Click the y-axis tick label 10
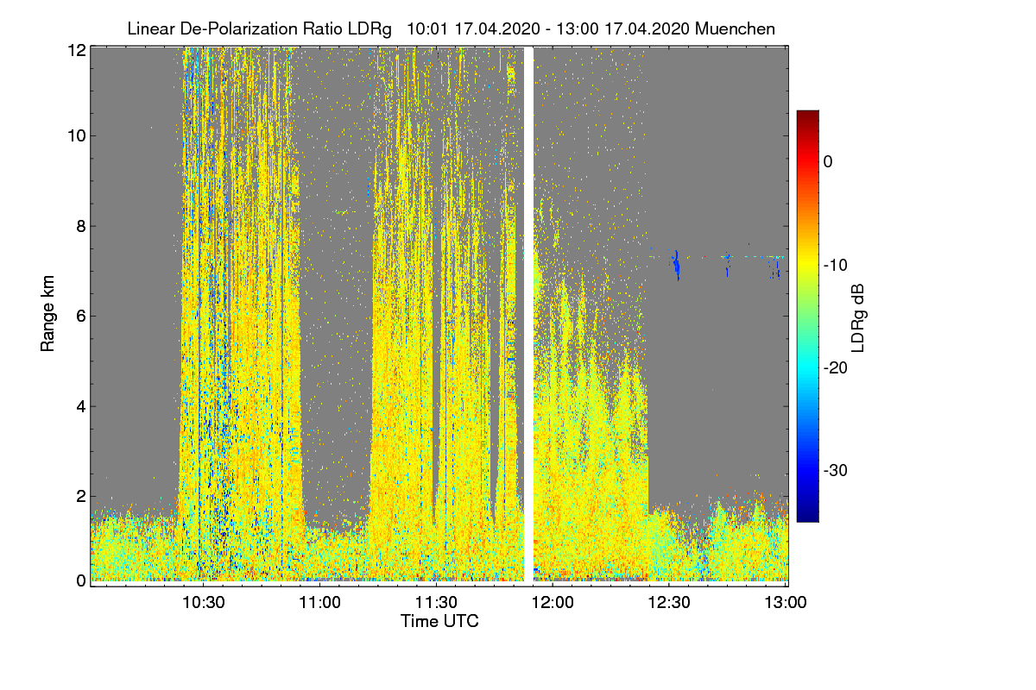Viewport: 1036px width, 690px height. point(77,135)
